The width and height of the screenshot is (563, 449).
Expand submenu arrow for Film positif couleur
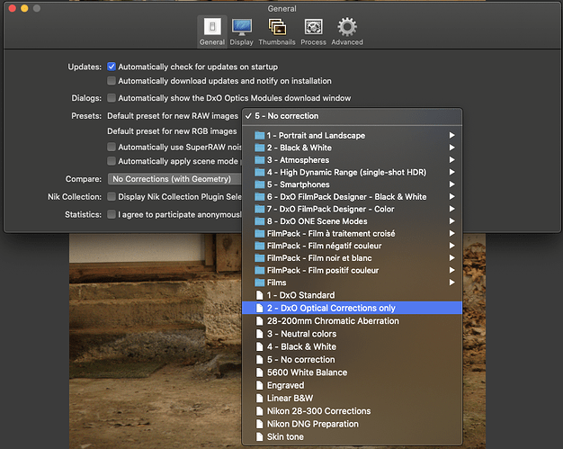[452, 270]
